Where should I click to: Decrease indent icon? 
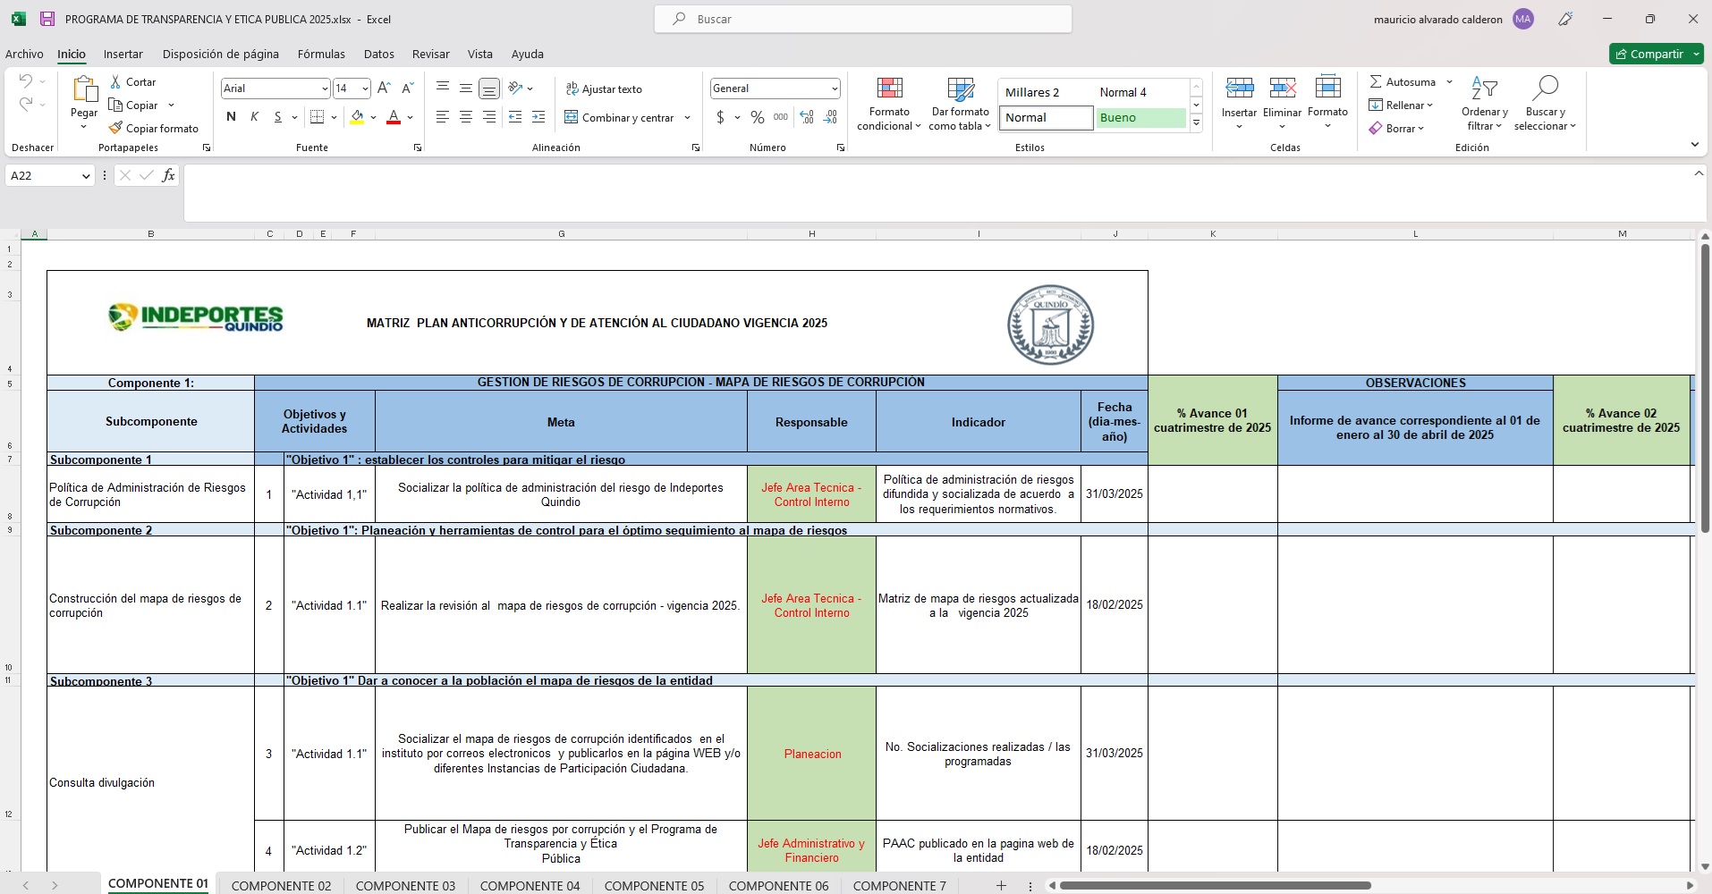(515, 116)
